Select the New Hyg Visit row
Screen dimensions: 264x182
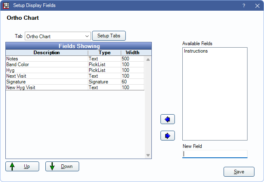pos(45,88)
